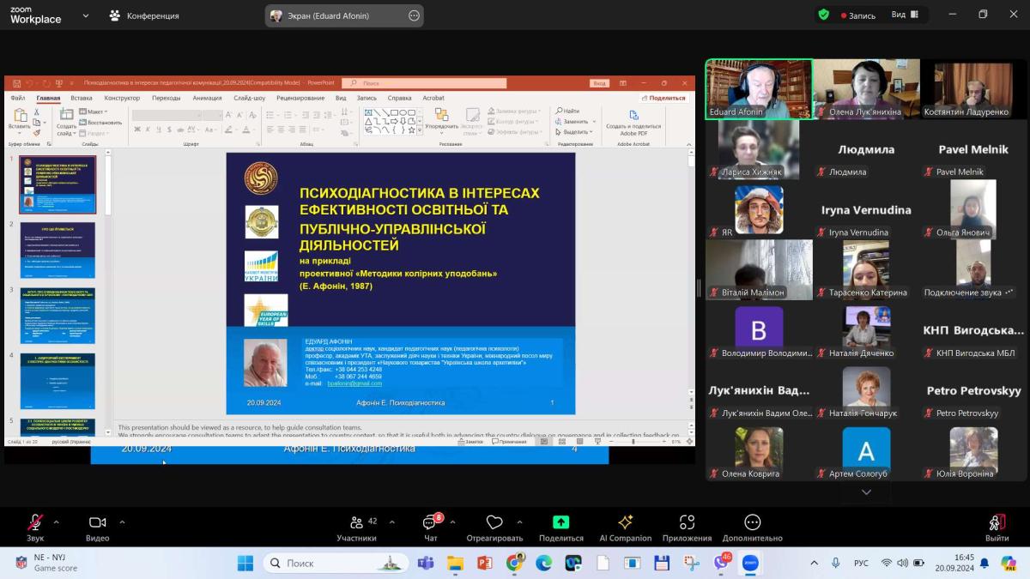Screen dimensions: 1030x579
Task: Toggle the video camera on
Action: click(97, 523)
